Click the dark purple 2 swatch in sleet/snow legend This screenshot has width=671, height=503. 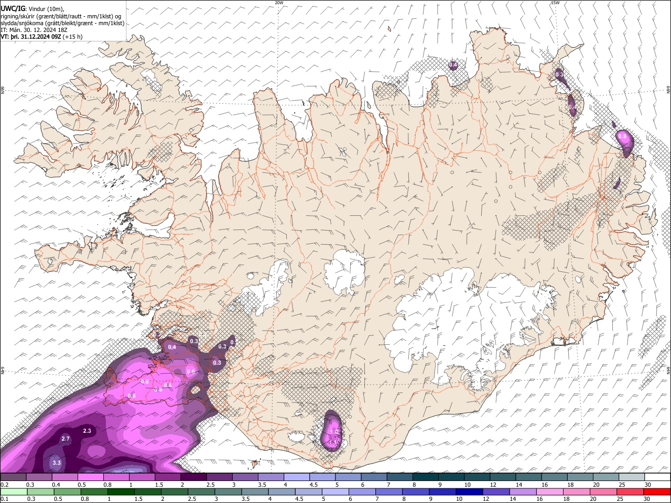pyautogui.click(x=193, y=477)
